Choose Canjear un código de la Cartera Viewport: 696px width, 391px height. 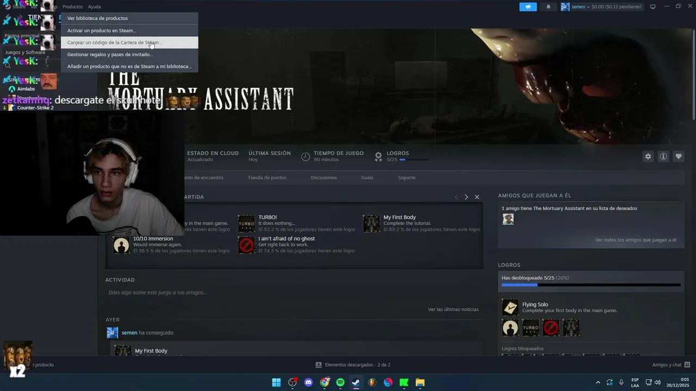coord(129,42)
